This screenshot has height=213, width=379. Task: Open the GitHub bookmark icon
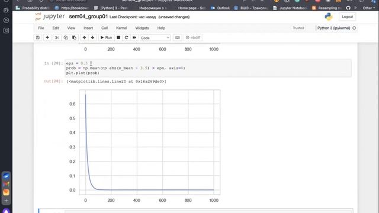(348, 8)
